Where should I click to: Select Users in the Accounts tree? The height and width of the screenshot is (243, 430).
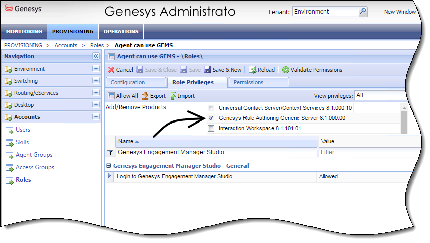pos(23,130)
